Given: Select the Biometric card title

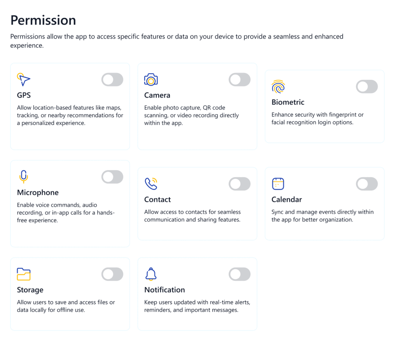Looking at the screenshot, I should (288, 102).
